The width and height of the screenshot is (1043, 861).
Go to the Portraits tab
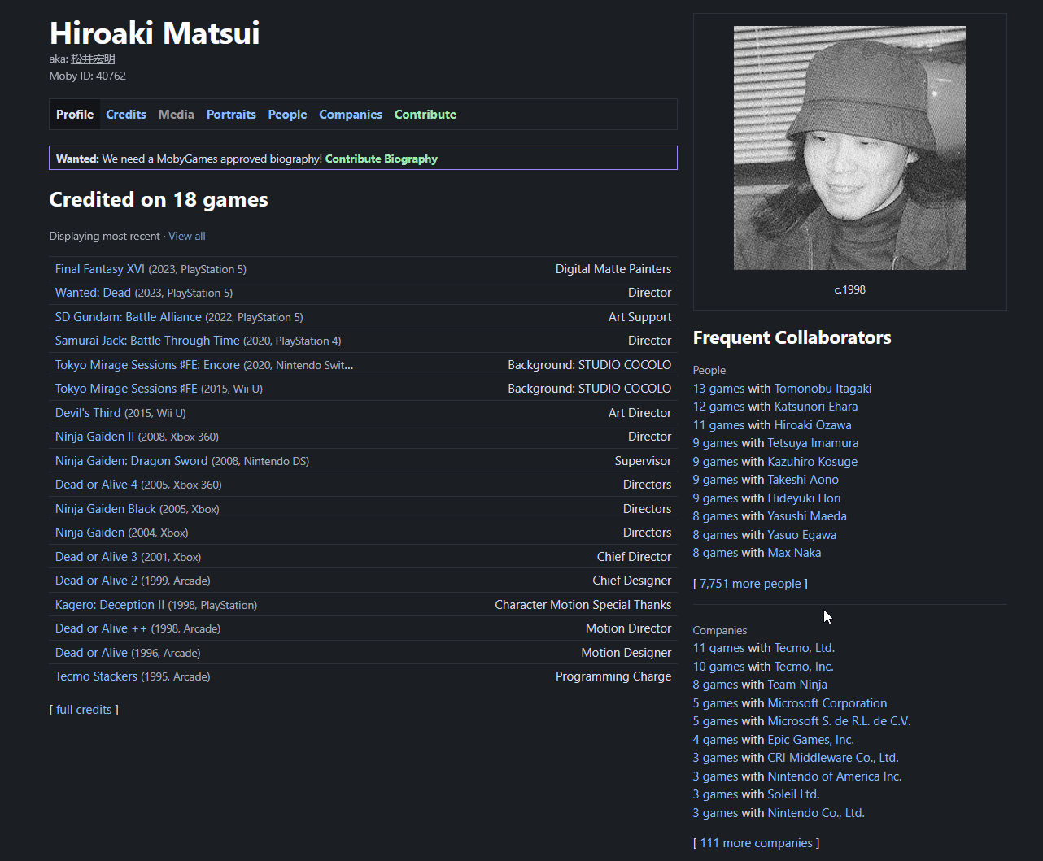tap(231, 115)
